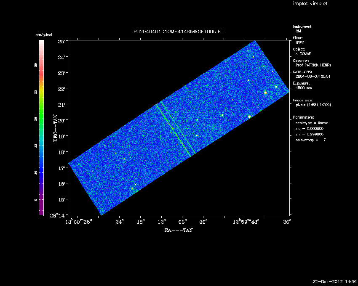Click the 'colourmap = 7' parameter
Screen dimensions: 358x286
point(310,140)
